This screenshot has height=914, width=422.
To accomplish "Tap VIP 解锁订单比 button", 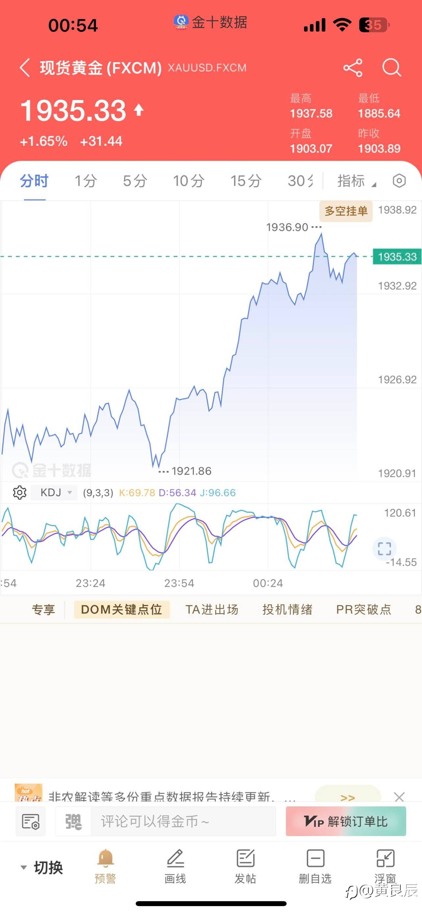I will 346,821.
